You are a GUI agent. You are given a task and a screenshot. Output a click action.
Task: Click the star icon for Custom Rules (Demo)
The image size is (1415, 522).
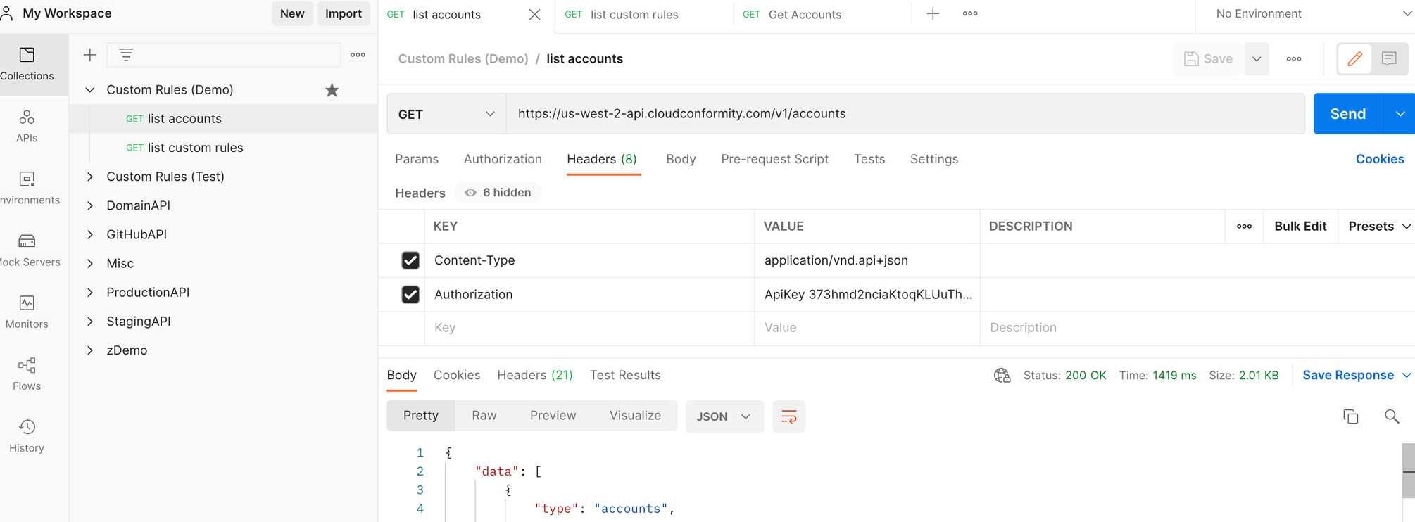pyautogui.click(x=332, y=90)
